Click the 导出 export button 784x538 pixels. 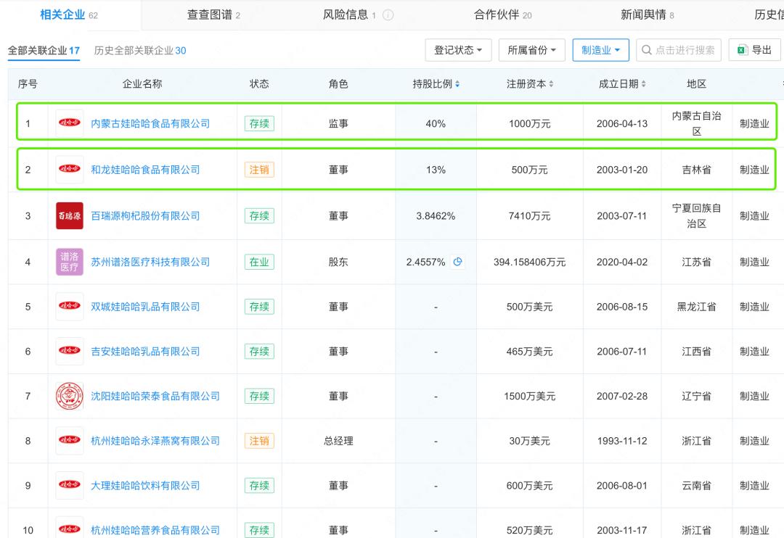click(x=754, y=50)
